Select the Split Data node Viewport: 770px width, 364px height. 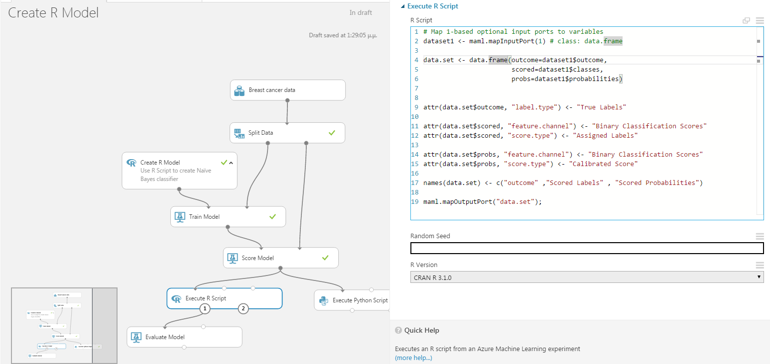click(287, 133)
